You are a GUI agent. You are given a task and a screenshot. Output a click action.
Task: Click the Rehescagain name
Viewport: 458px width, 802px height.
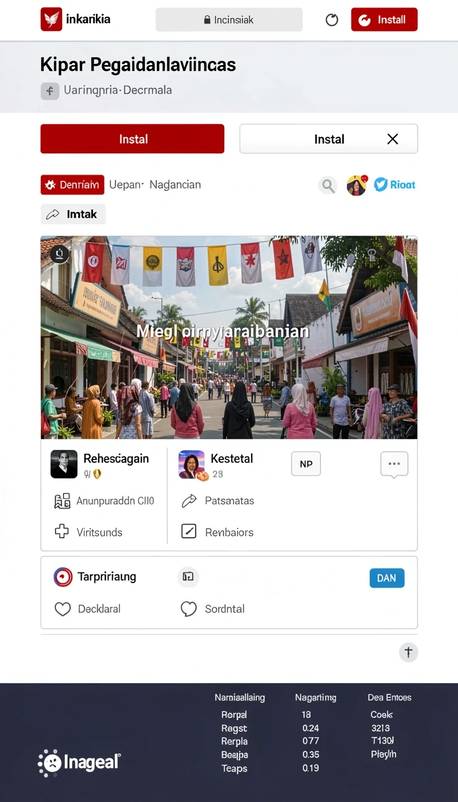pyautogui.click(x=116, y=458)
